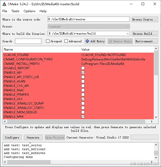
Task: Click the Name column header
Action: (41, 50)
